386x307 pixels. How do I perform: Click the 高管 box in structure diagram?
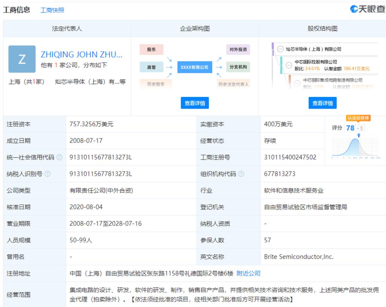(x=152, y=67)
